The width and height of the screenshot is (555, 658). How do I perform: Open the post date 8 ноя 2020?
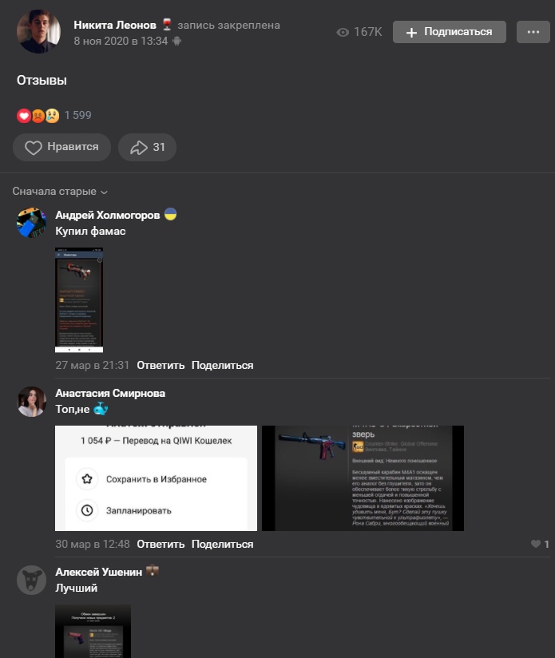coord(121,42)
